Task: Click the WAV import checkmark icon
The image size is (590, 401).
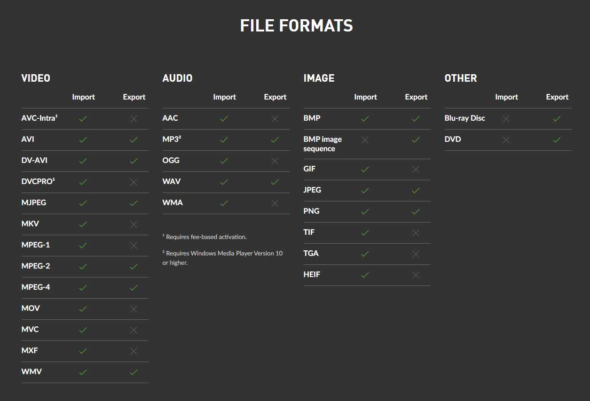Action: click(x=224, y=182)
